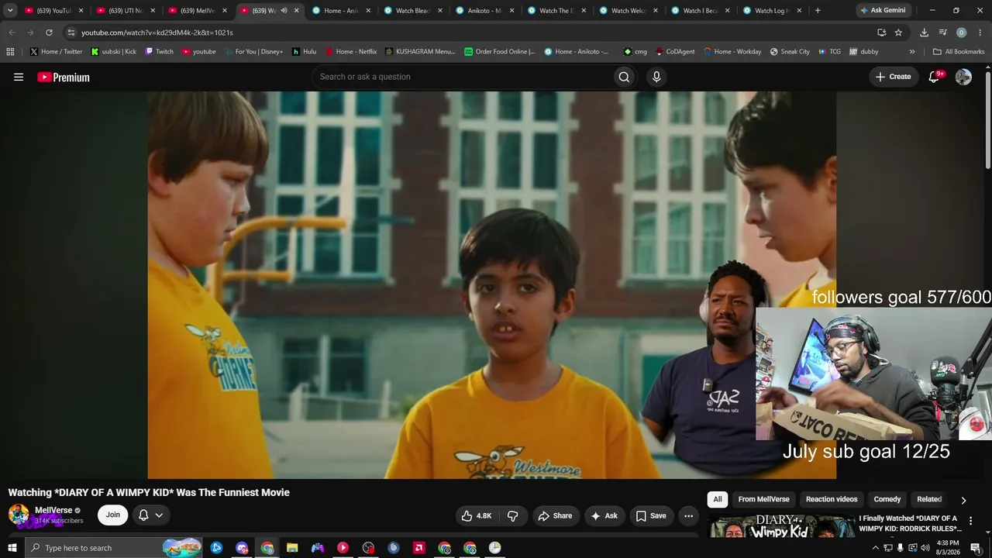992x558 pixels.
Task: Select the 'All' filter chip
Action: (718, 500)
